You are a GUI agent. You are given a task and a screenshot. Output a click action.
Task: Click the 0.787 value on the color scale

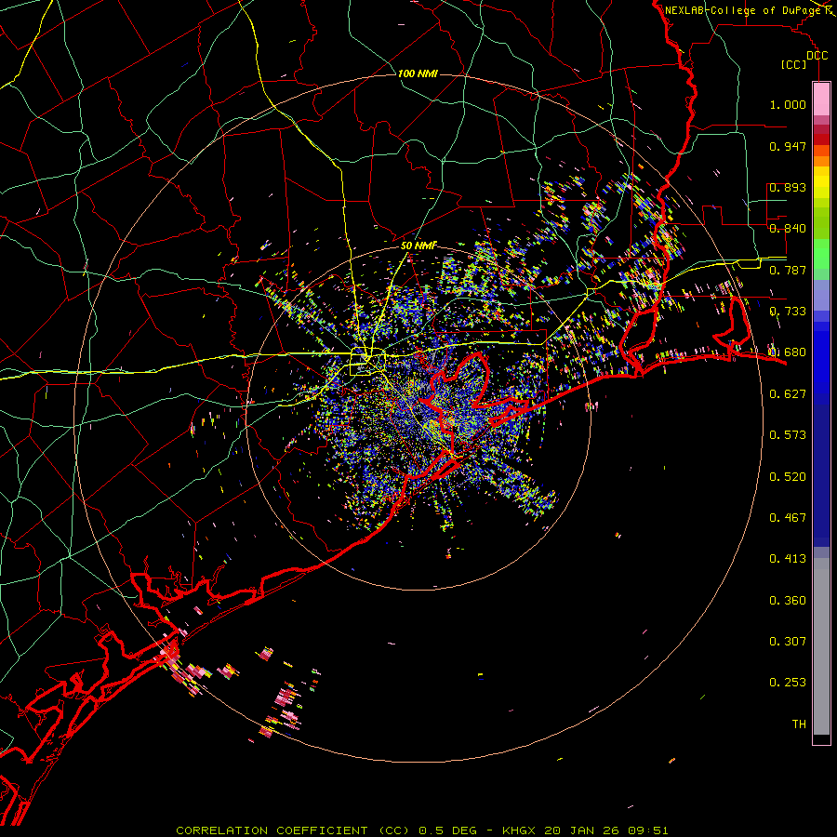[788, 270]
